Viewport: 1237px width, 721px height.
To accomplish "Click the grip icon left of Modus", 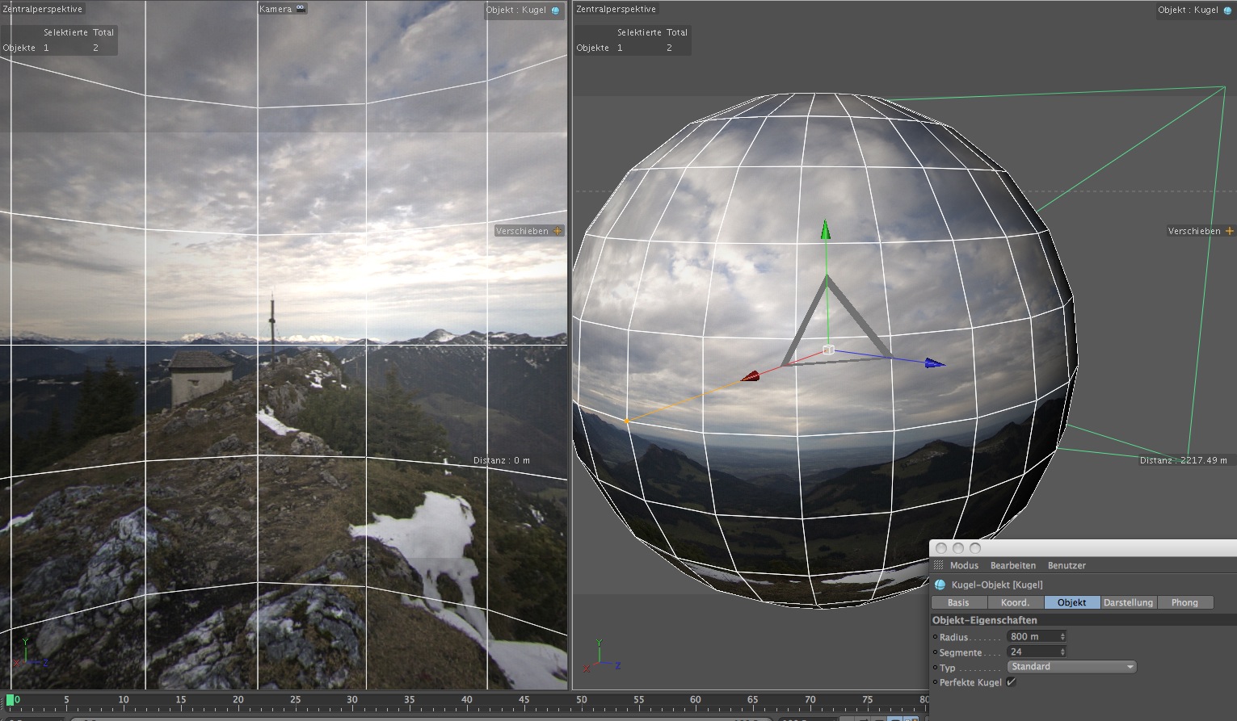I will coord(938,565).
